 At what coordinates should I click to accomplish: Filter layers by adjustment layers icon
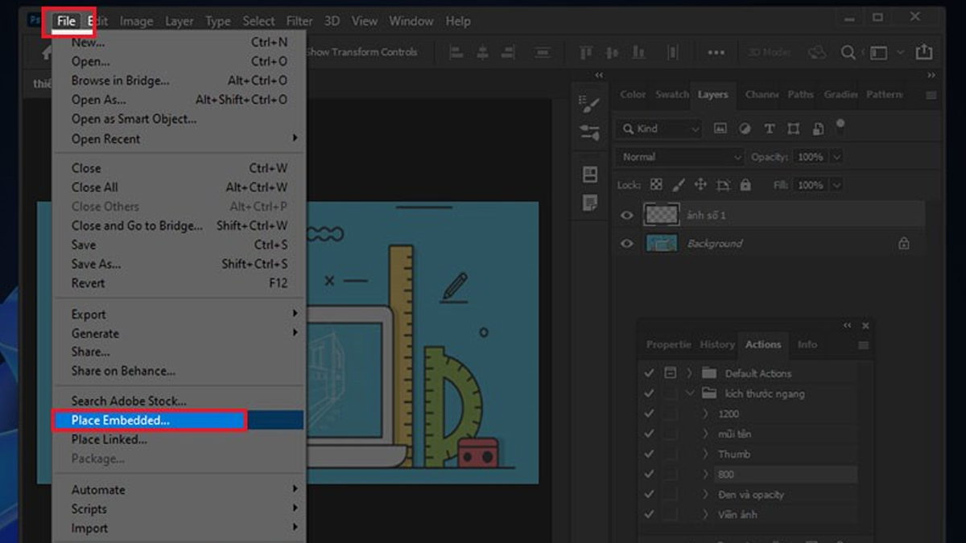[745, 129]
